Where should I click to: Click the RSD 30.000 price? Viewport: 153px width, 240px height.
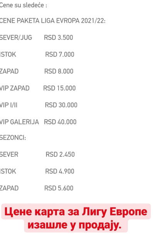[61, 105]
